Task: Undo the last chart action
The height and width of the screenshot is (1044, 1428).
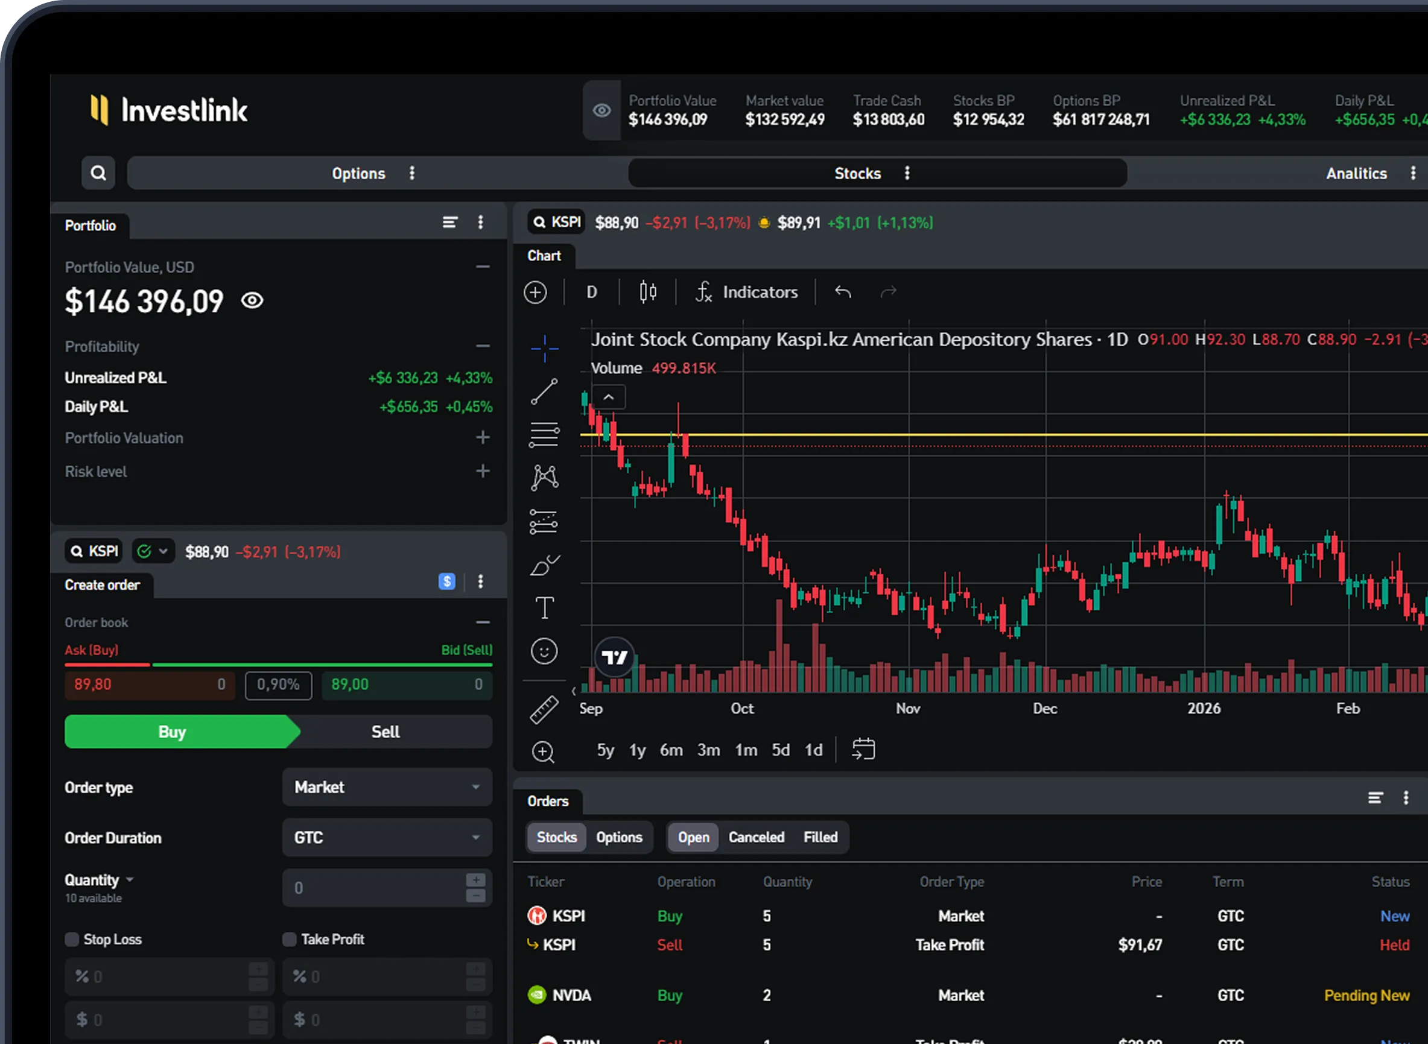Action: [x=843, y=292]
